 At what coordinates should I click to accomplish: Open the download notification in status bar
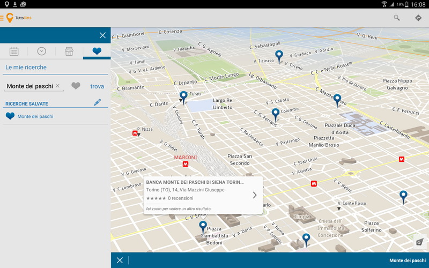15,4
